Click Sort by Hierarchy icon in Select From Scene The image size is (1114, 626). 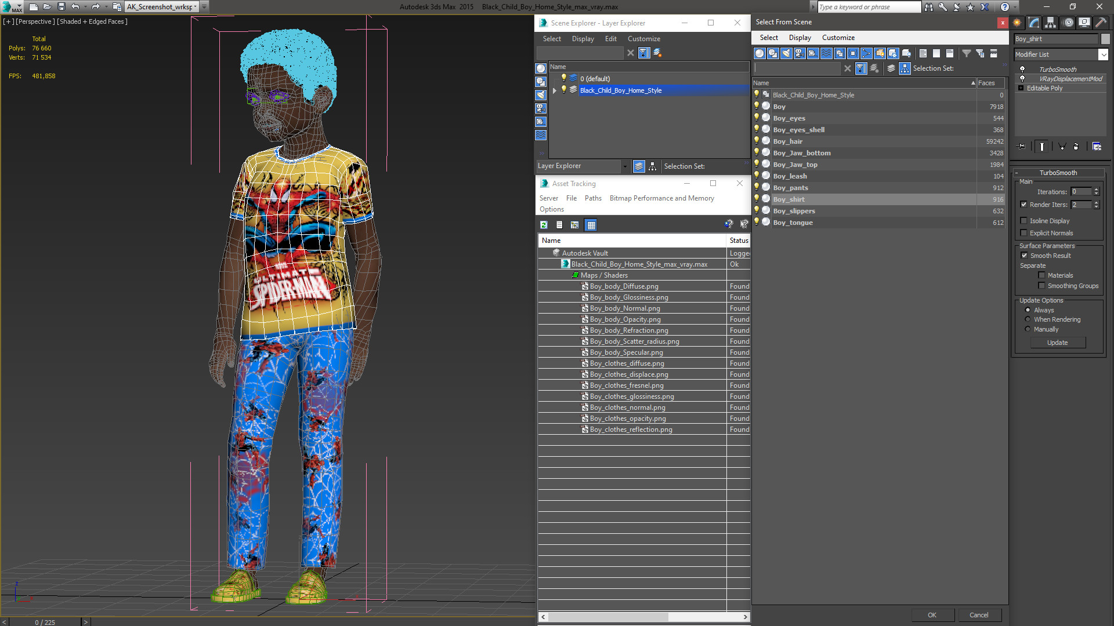click(905, 68)
